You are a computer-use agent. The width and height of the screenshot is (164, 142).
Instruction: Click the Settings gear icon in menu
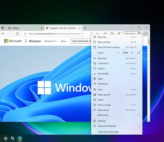[95, 121]
